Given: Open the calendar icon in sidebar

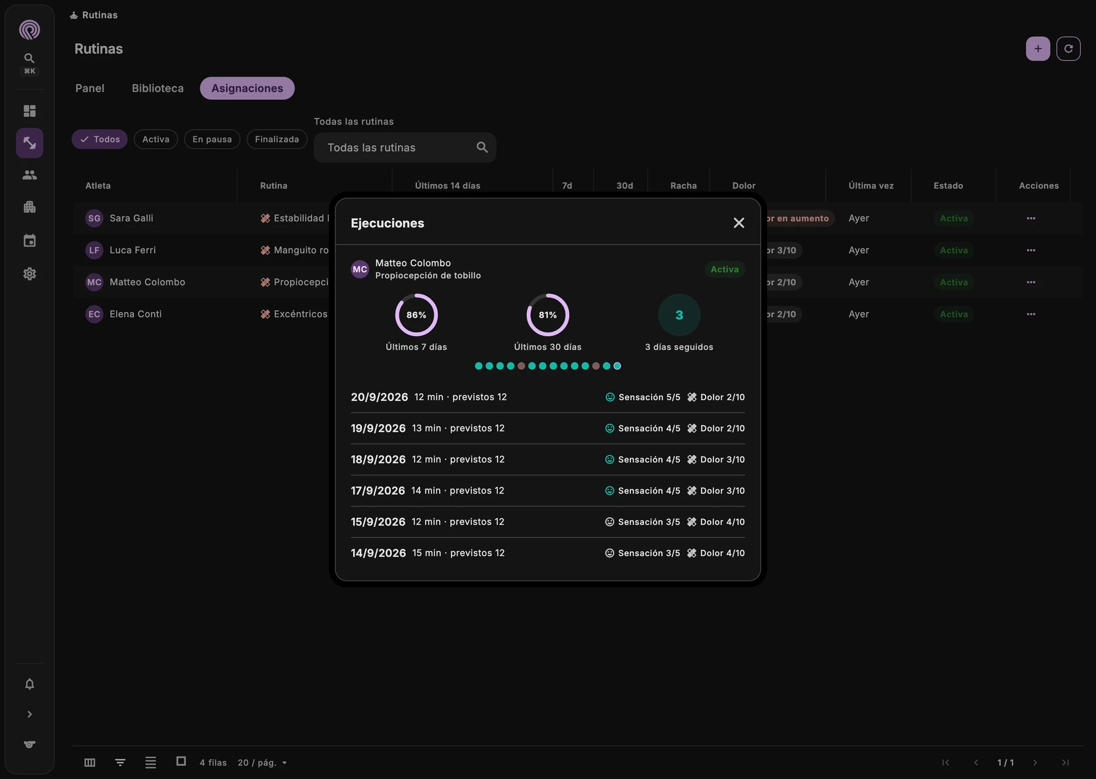Looking at the screenshot, I should tap(30, 240).
